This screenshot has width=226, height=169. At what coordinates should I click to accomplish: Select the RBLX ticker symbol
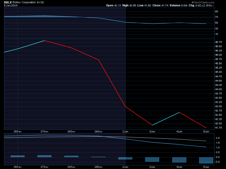[x=8, y=3]
